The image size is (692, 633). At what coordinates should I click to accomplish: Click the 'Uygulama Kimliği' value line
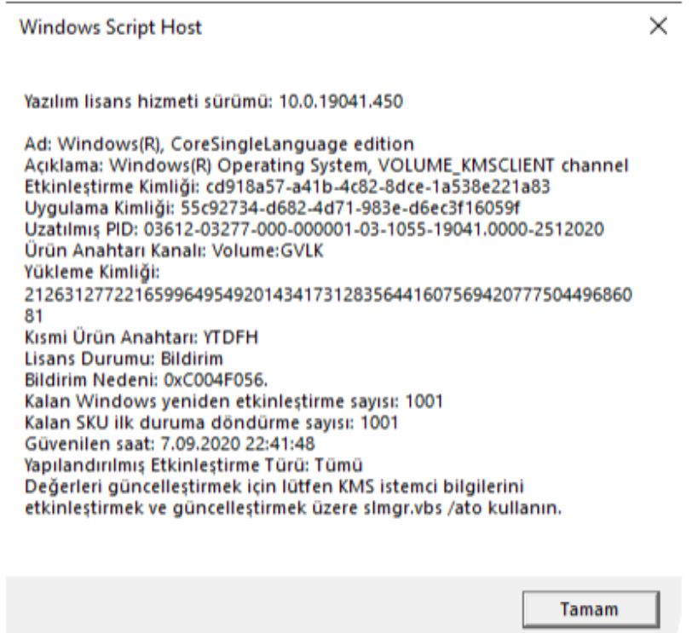tap(273, 208)
